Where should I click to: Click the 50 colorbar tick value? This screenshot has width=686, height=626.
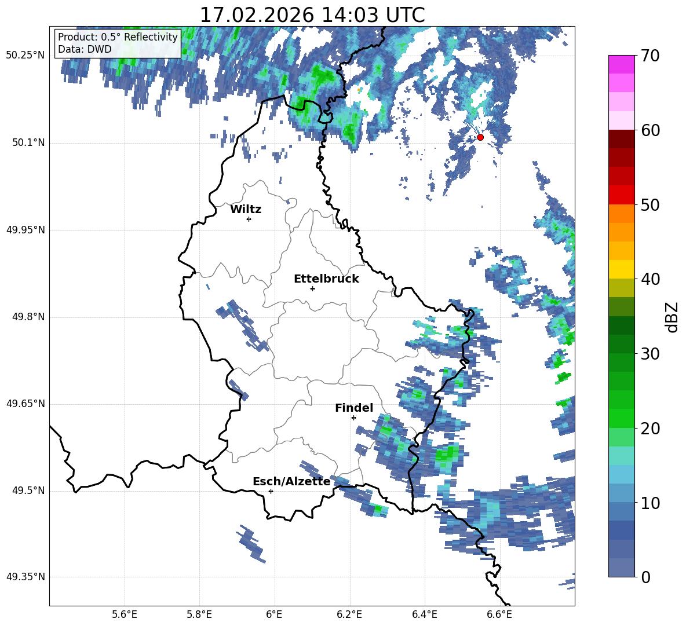coord(650,205)
